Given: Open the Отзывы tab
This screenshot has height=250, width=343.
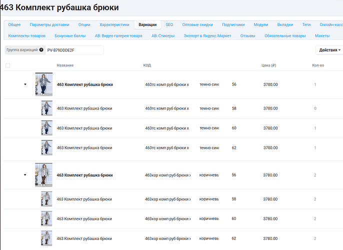Looking at the screenshot, I should point(247,36).
